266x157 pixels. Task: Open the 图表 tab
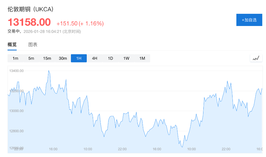click(33, 44)
